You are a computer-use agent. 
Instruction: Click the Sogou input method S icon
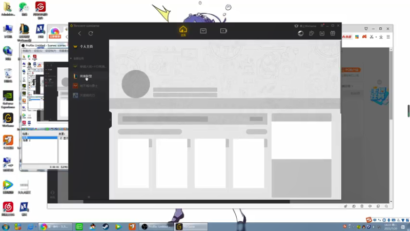pos(368,220)
